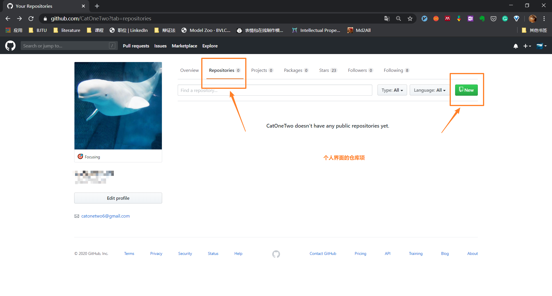Open the Intellectual Property bookmark
Screen dimensions: 552x296
(x=316, y=30)
